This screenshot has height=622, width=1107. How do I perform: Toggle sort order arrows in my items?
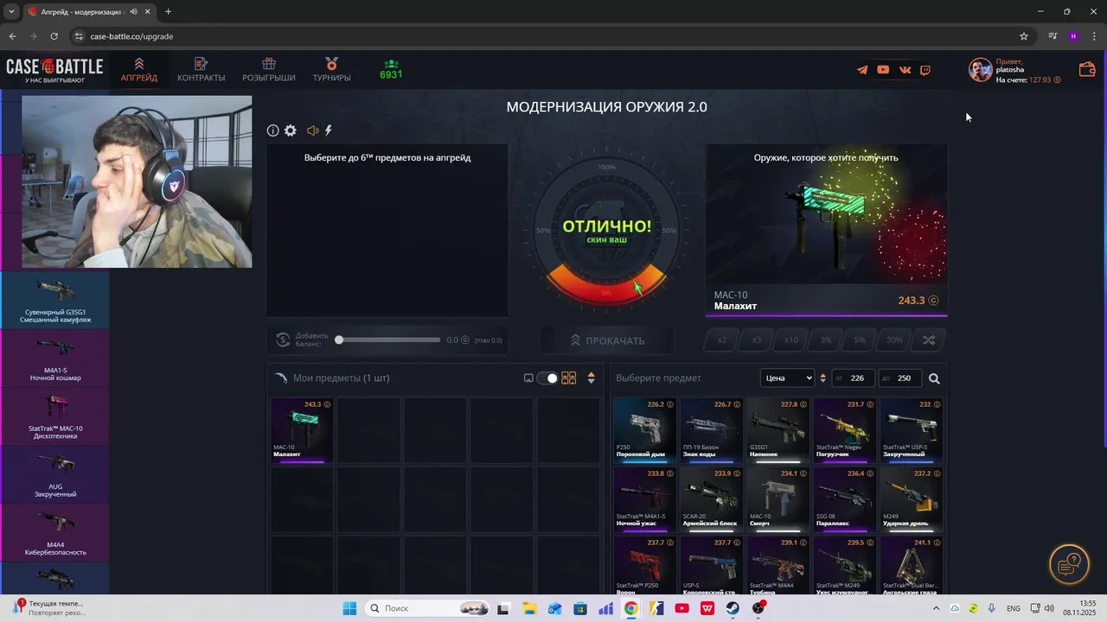coord(592,378)
